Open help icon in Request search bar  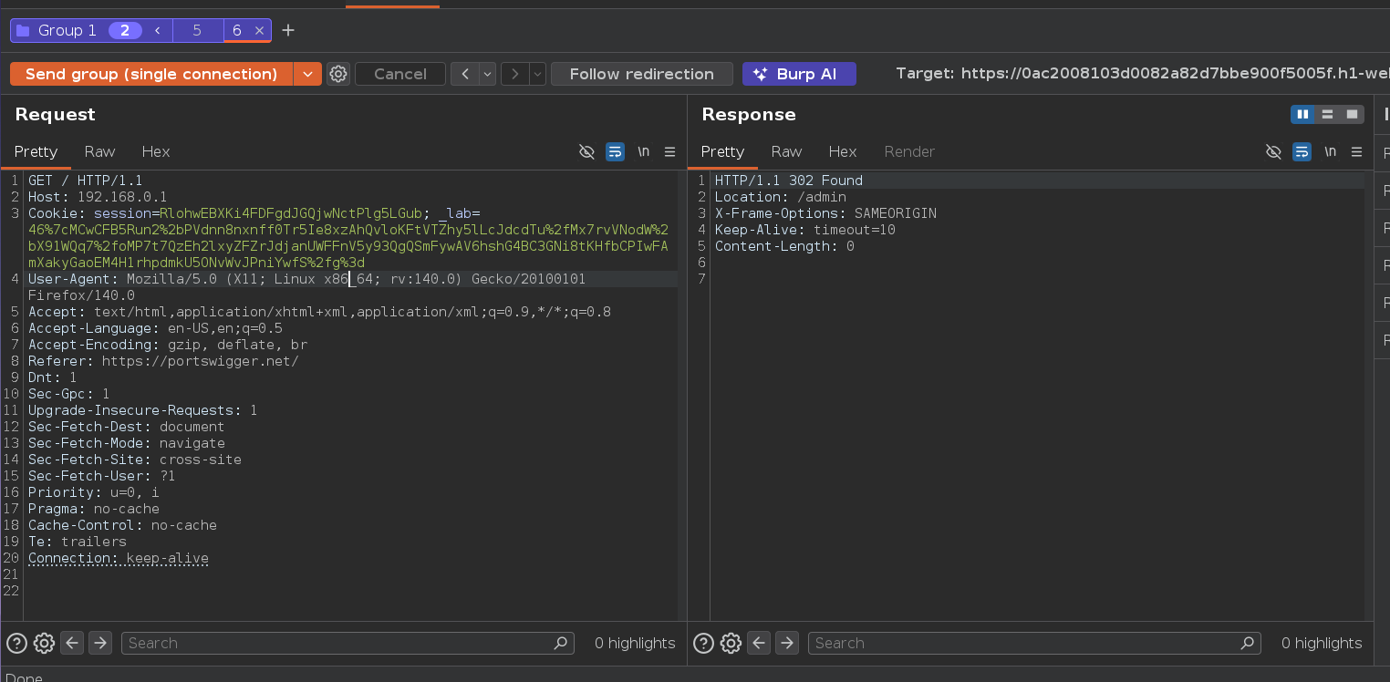pos(16,643)
